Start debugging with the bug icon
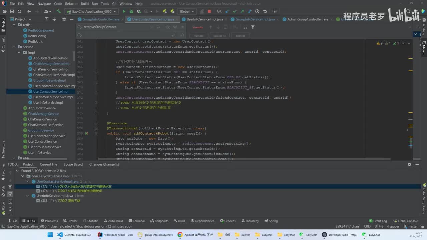Viewport: 427px width, 240px height. (x=131, y=11)
